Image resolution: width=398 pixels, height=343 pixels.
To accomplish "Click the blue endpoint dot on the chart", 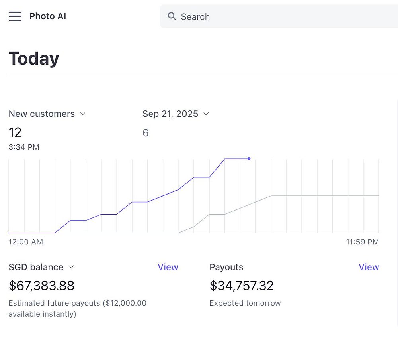I will (x=249, y=159).
